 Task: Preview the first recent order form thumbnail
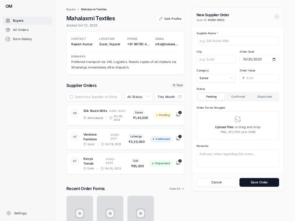(x=80, y=213)
